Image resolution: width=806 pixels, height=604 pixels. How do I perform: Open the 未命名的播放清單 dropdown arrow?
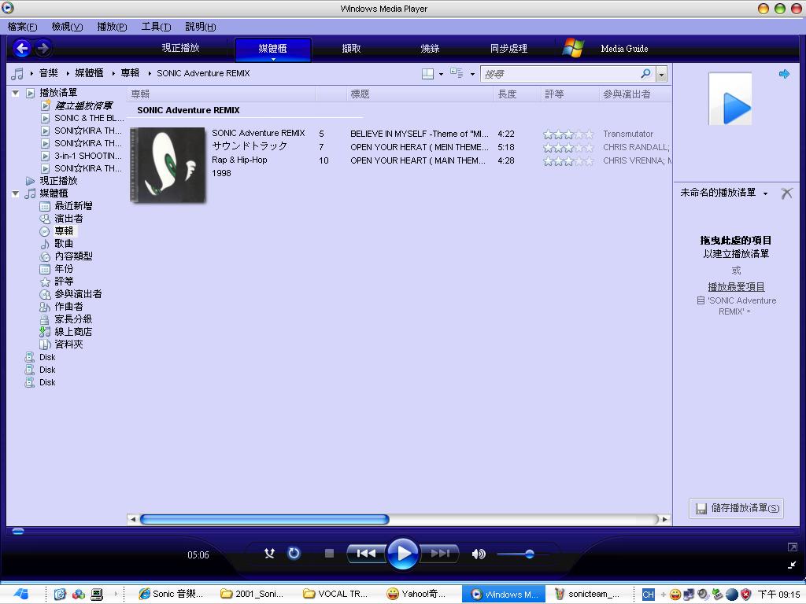point(765,193)
